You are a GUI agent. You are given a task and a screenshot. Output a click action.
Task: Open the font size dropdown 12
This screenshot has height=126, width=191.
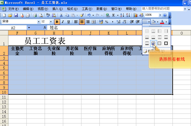51,22
